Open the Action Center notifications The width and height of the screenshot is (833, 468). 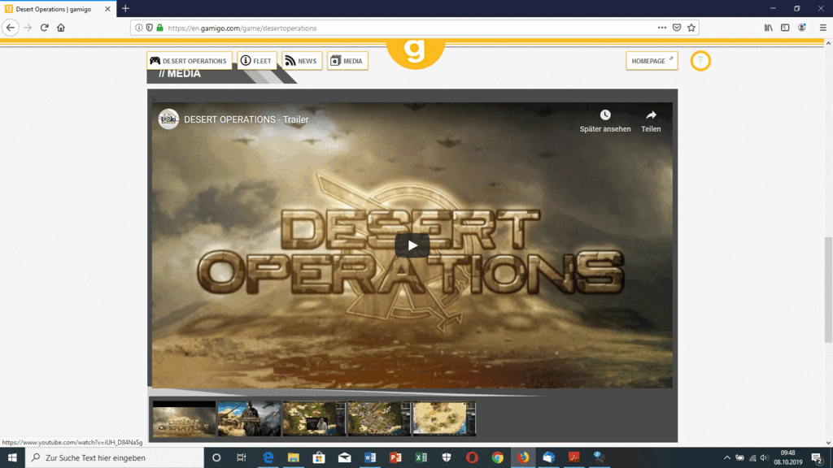[x=817, y=457]
